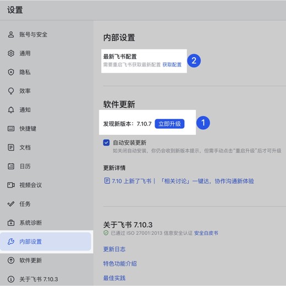Click the System diagnostics medkit icon
The width and height of the screenshot is (286, 286).
click(11, 223)
